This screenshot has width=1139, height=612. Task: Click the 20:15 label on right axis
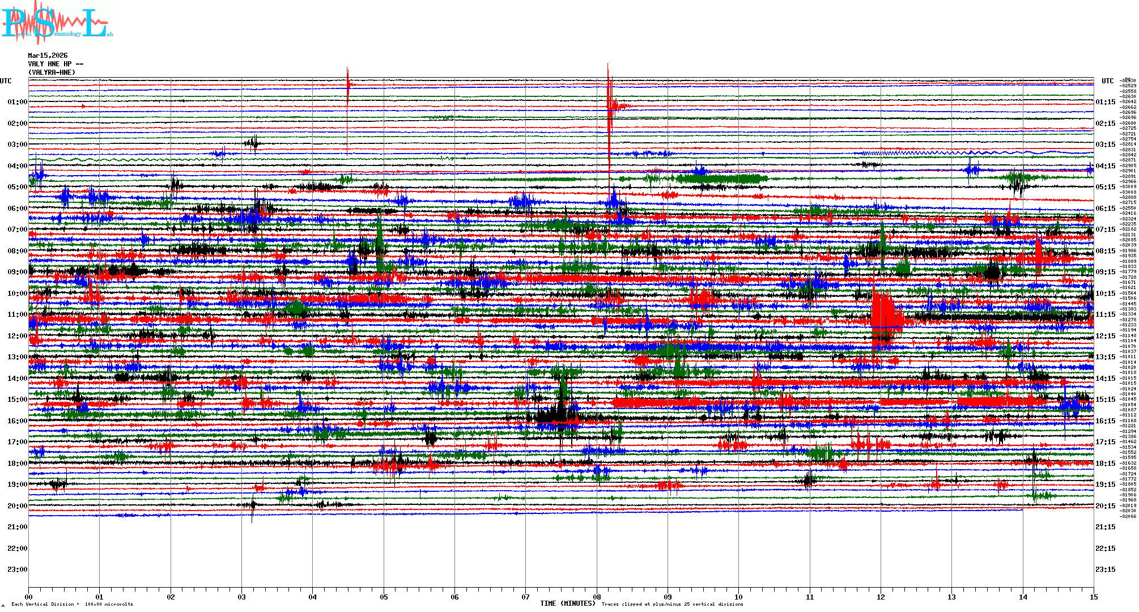click(x=1105, y=506)
